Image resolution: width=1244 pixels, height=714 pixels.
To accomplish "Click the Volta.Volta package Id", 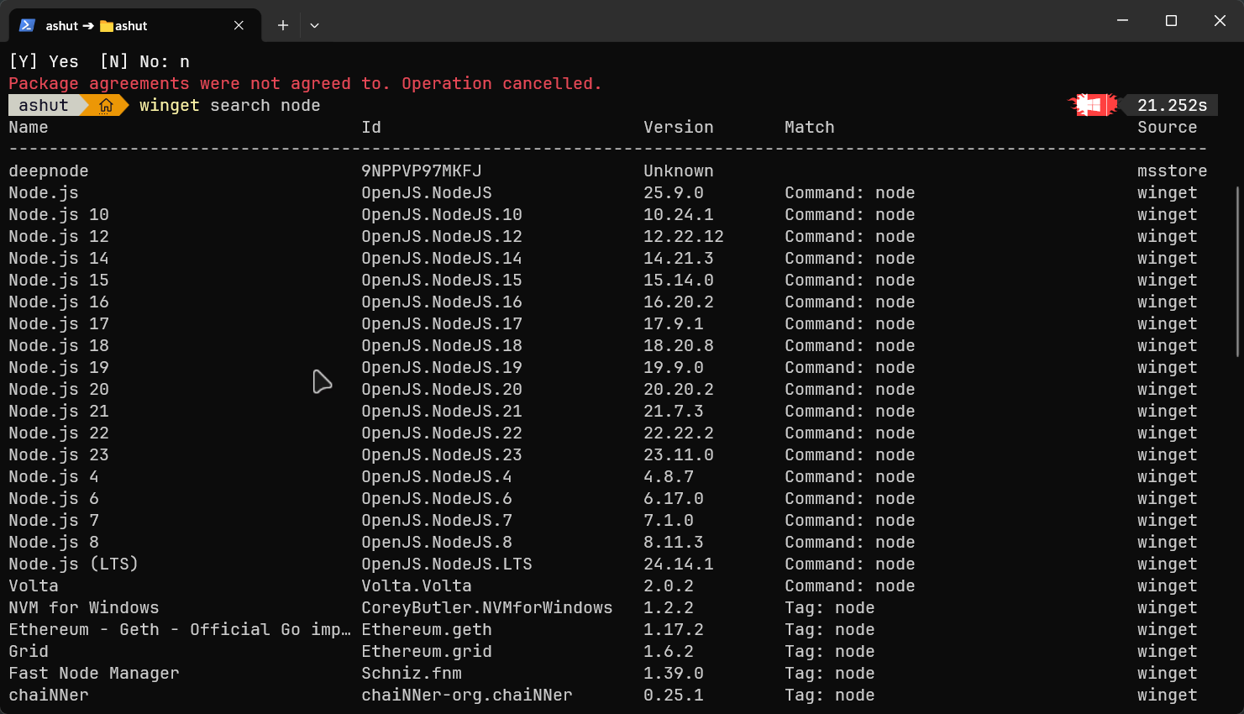I will [x=416, y=585].
